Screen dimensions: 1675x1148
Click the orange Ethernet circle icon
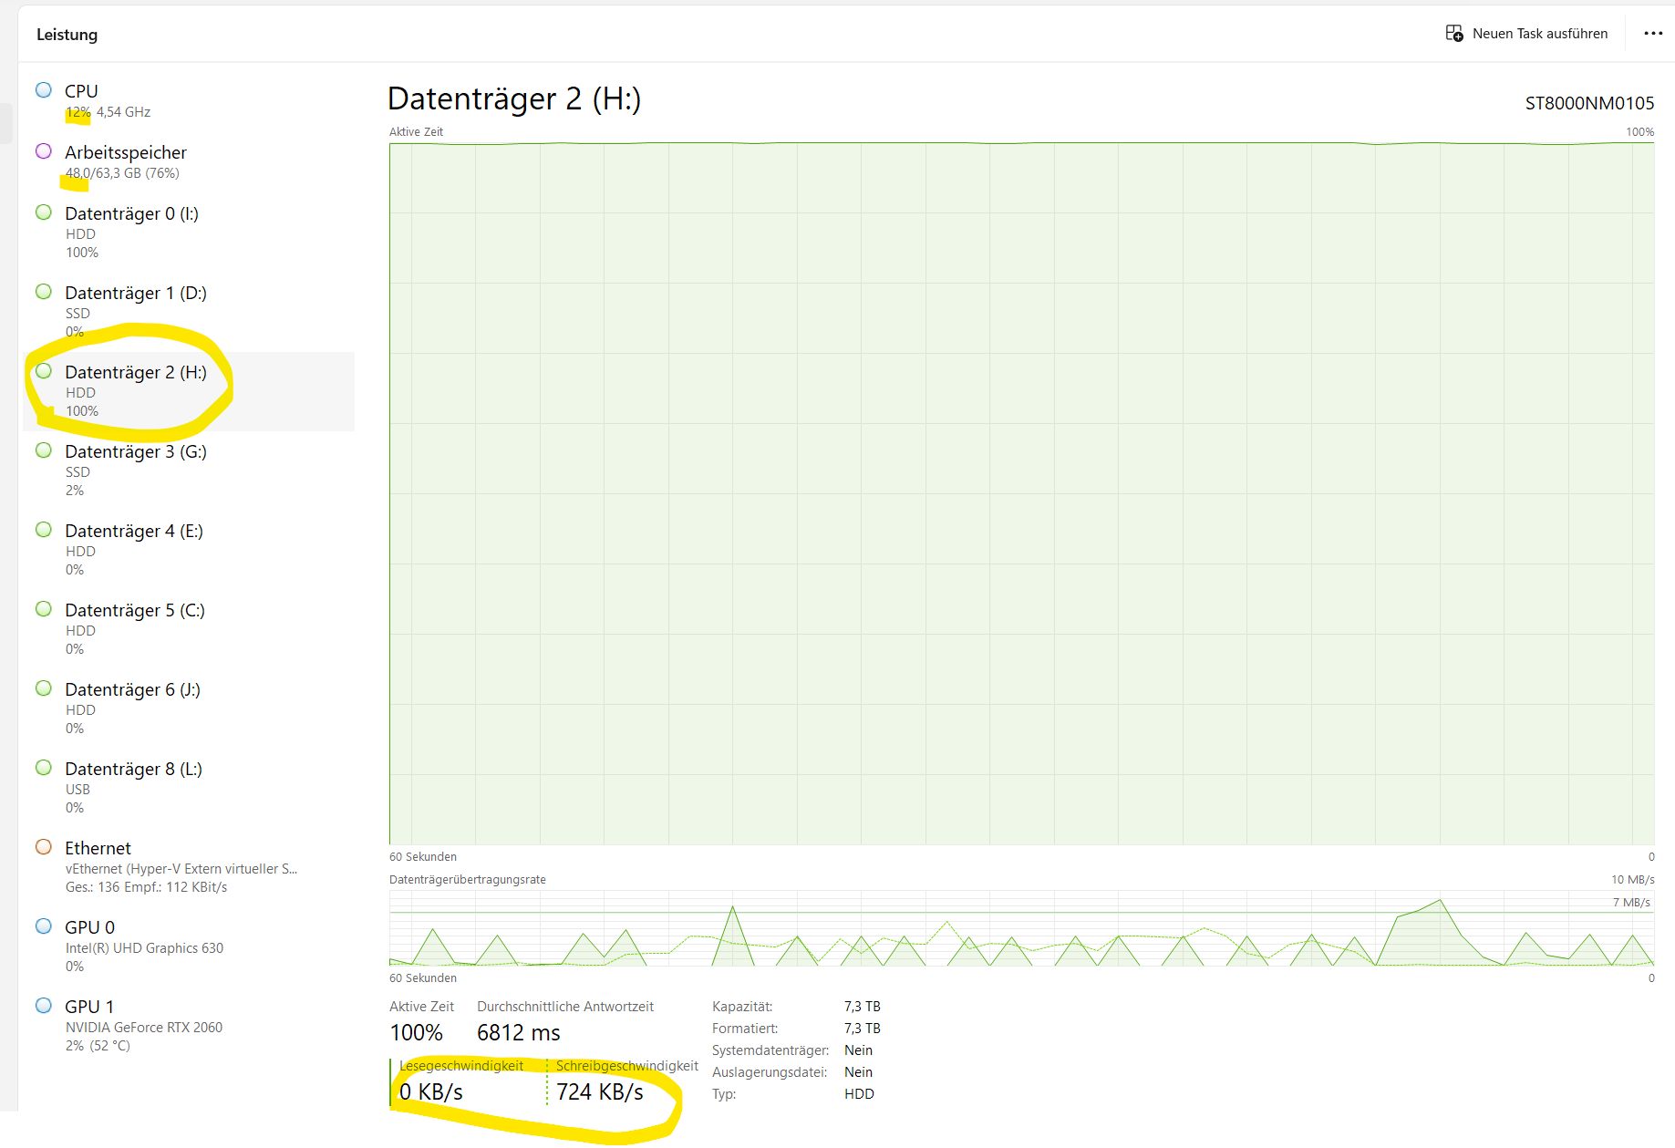point(44,847)
